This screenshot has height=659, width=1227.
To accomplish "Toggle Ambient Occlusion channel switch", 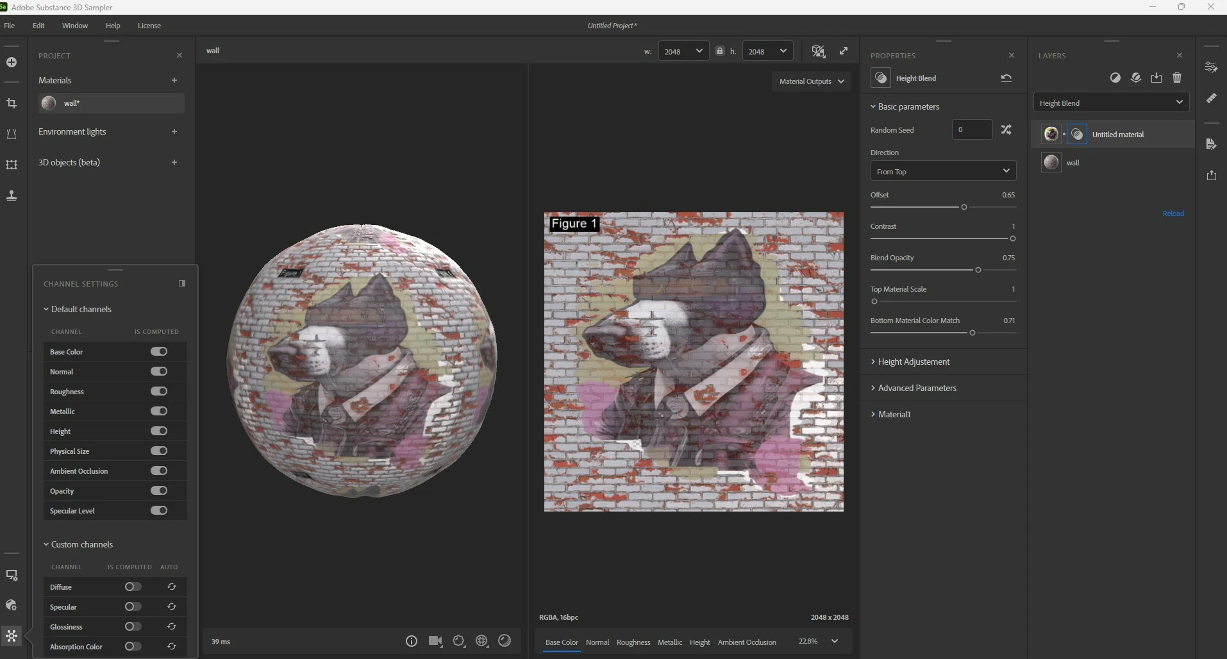I will tap(159, 471).
